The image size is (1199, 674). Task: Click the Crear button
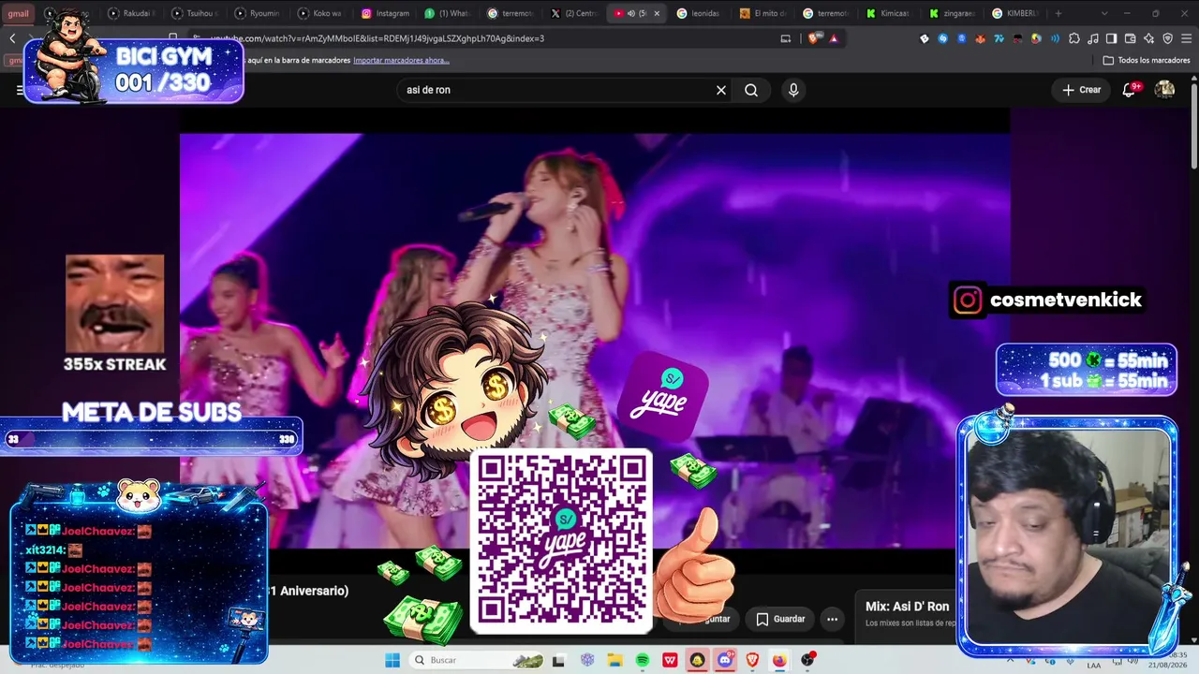[1082, 90]
